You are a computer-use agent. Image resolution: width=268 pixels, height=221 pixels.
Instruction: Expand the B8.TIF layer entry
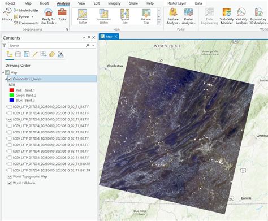coord(6,151)
